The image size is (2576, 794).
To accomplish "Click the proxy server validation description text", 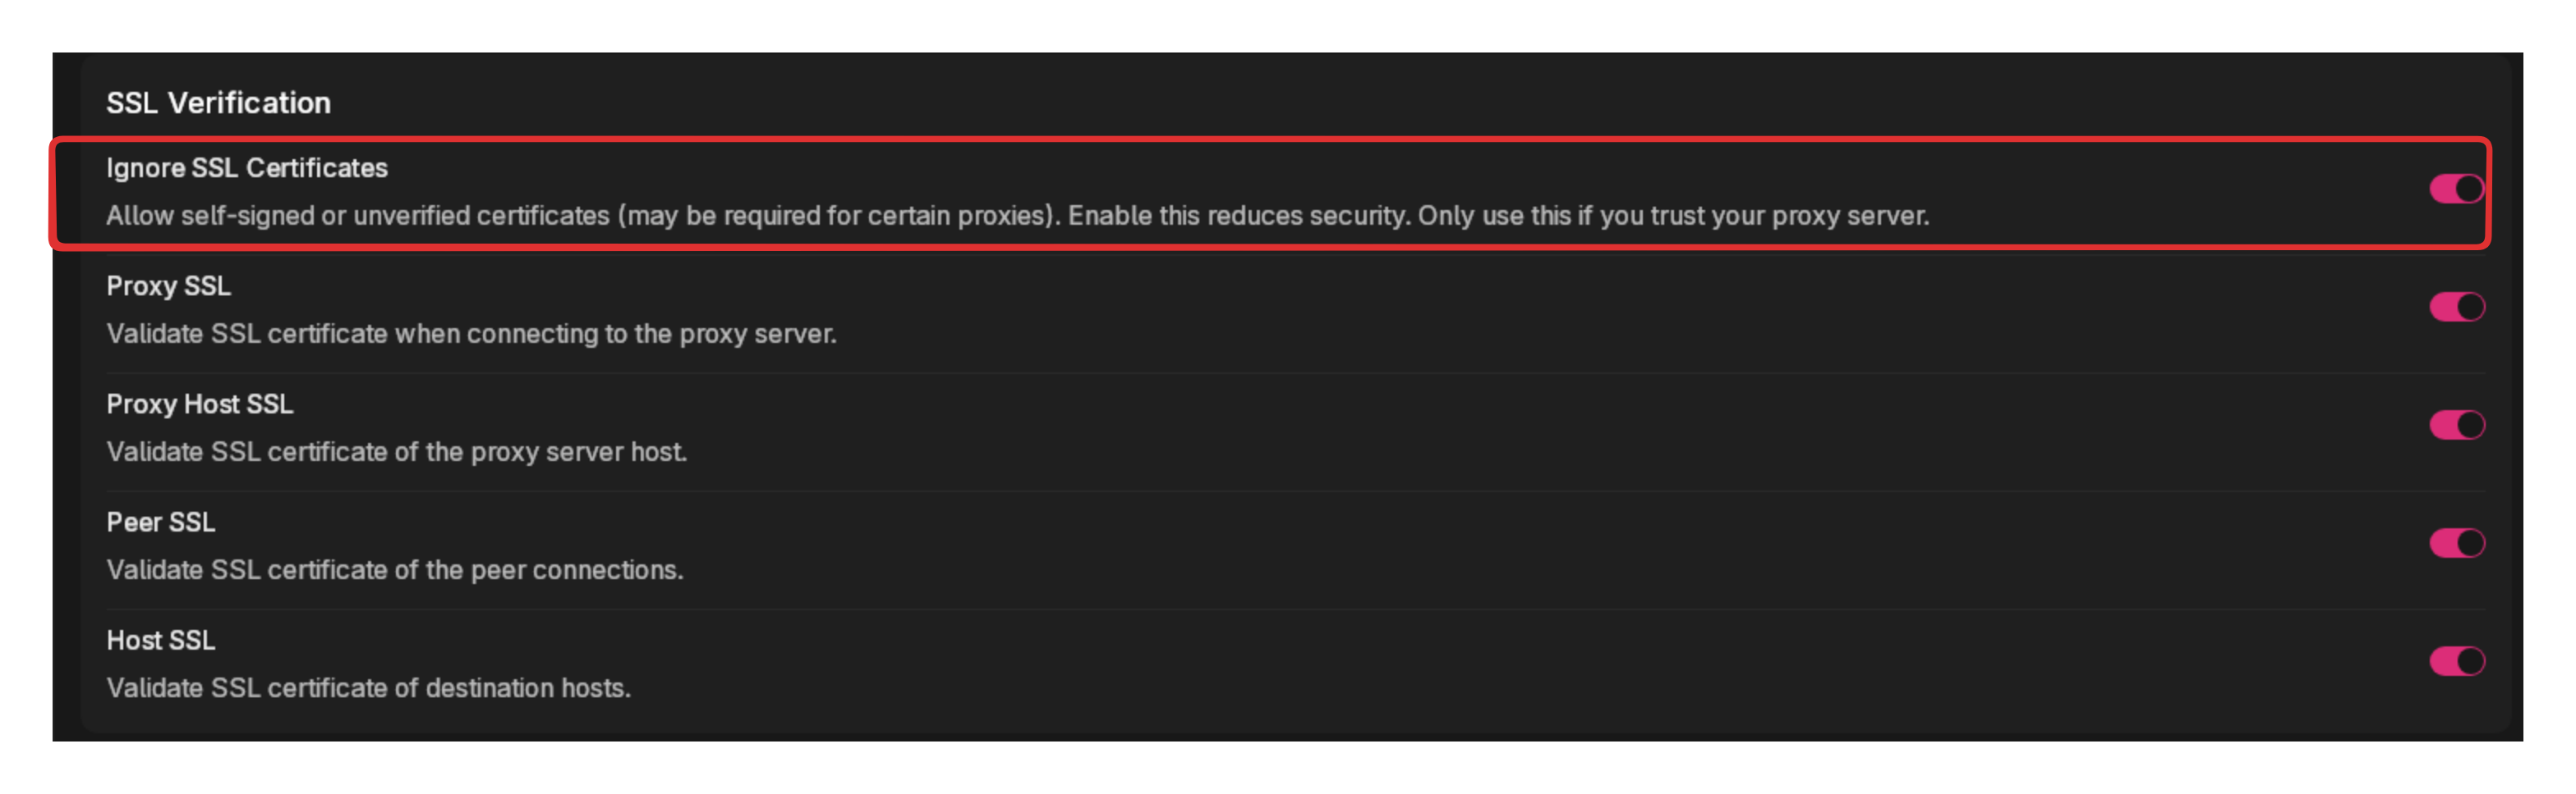I will click(x=473, y=334).
